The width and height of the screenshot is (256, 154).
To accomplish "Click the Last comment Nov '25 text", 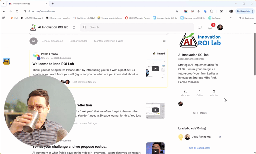I will (84, 82).
